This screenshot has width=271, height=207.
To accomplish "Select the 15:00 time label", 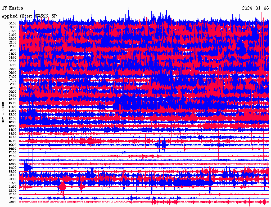I will point(12,137).
